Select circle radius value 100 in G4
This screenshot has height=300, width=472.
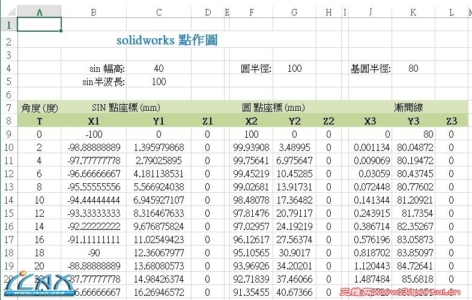coord(294,68)
